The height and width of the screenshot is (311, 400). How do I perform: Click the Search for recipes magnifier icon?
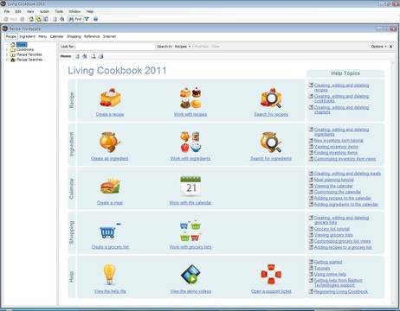coord(271,98)
